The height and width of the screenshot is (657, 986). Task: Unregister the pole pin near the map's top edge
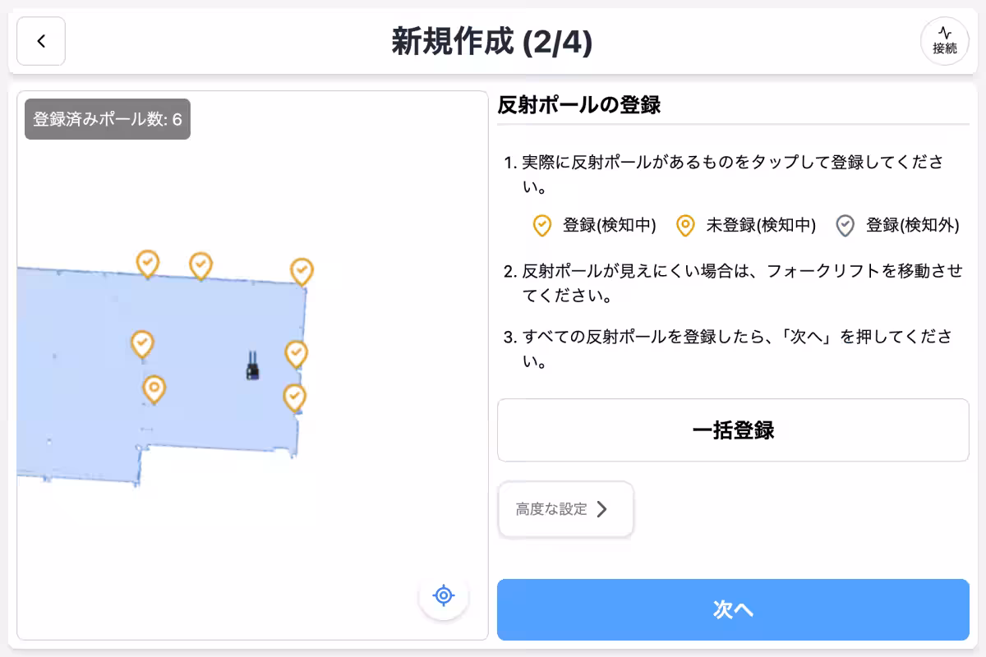pos(200,264)
